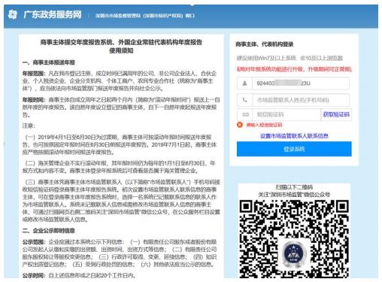This screenshot has height=282, width=382.
Task: Click the 注意: label
Action: coord(29,126)
